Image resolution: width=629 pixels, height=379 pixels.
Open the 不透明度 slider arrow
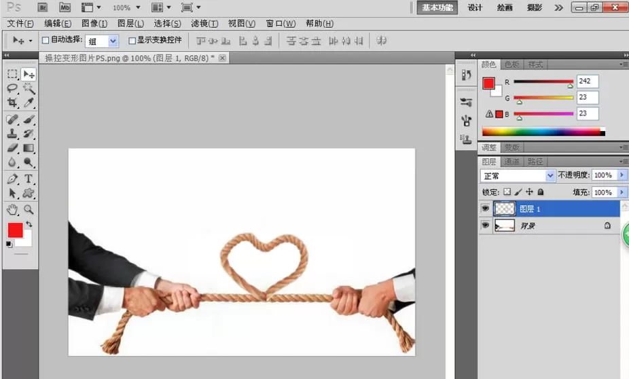coord(622,175)
